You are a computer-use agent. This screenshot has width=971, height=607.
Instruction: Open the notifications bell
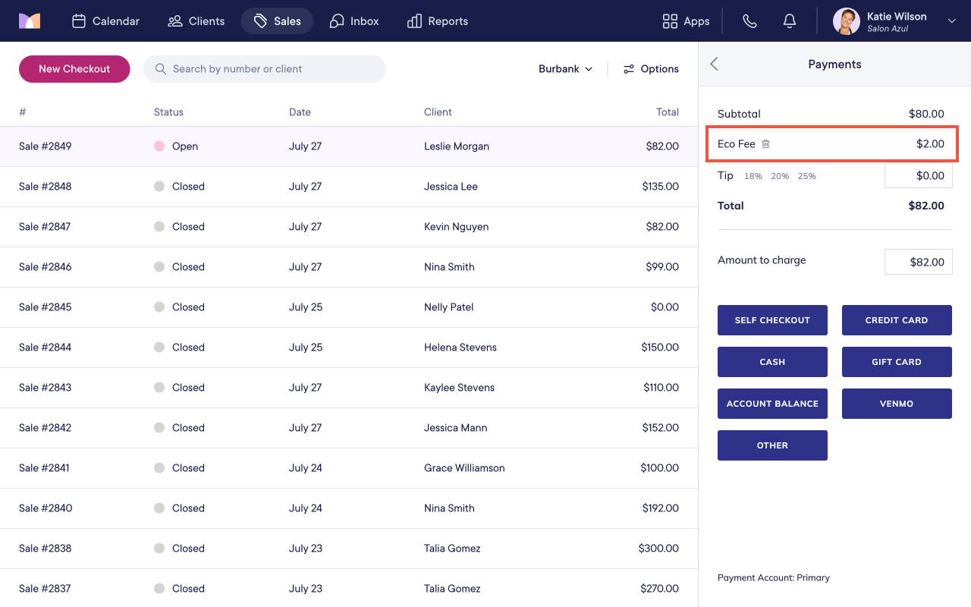pyautogui.click(x=790, y=21)
